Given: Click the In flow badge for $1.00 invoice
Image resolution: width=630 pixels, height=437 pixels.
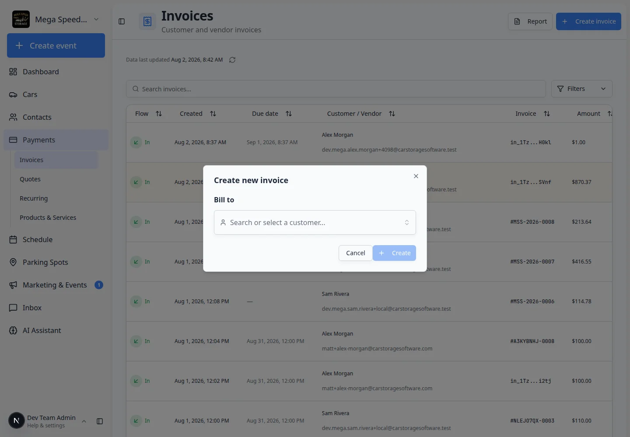Looking at the screenshot, I should 140,142.
